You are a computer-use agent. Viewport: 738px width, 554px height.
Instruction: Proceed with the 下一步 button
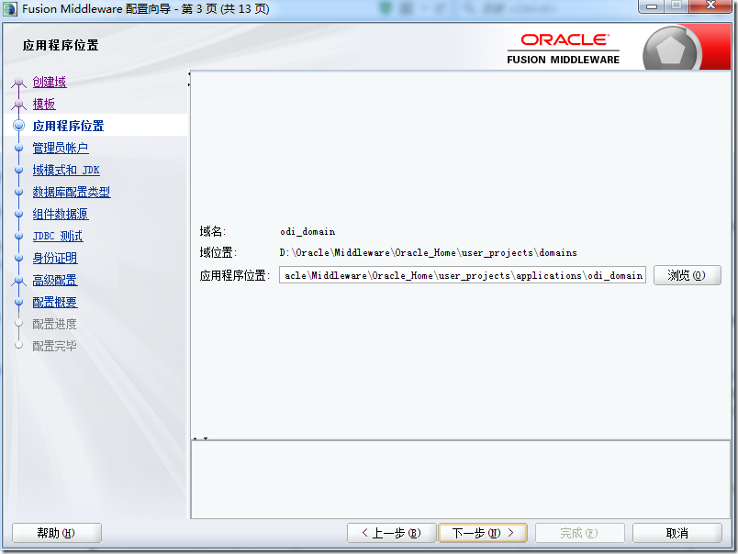[x=483, y=533]
